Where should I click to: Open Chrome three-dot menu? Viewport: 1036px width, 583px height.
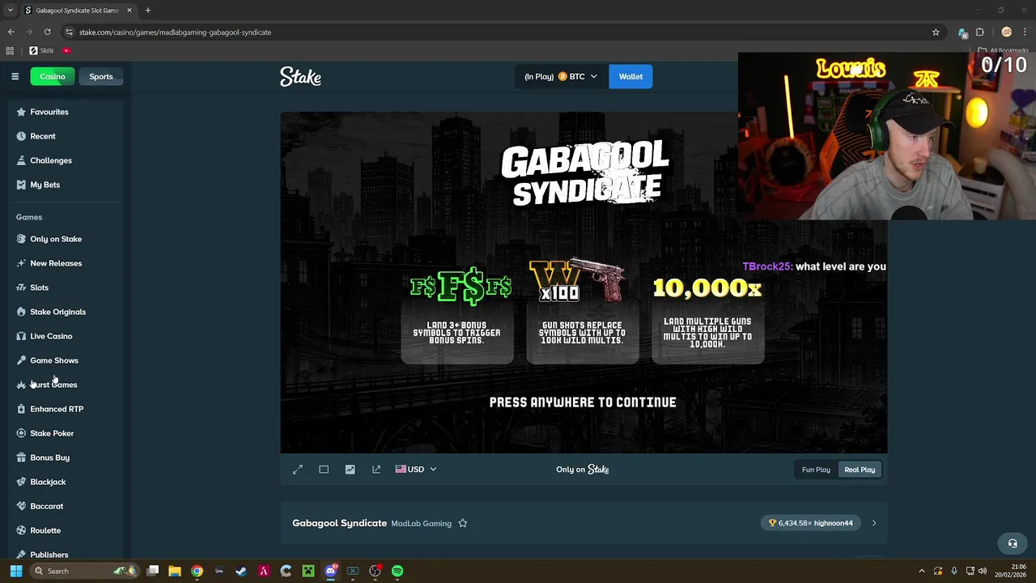[x=1024, y=32]
